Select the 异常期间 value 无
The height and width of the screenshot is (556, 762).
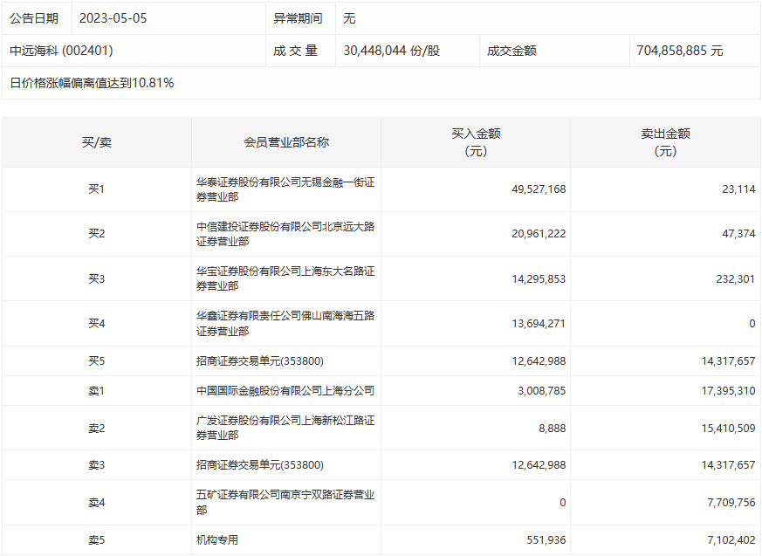pos(349,18)
